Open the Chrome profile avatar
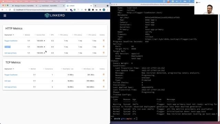220x124 pixels. tap(104, 10)
